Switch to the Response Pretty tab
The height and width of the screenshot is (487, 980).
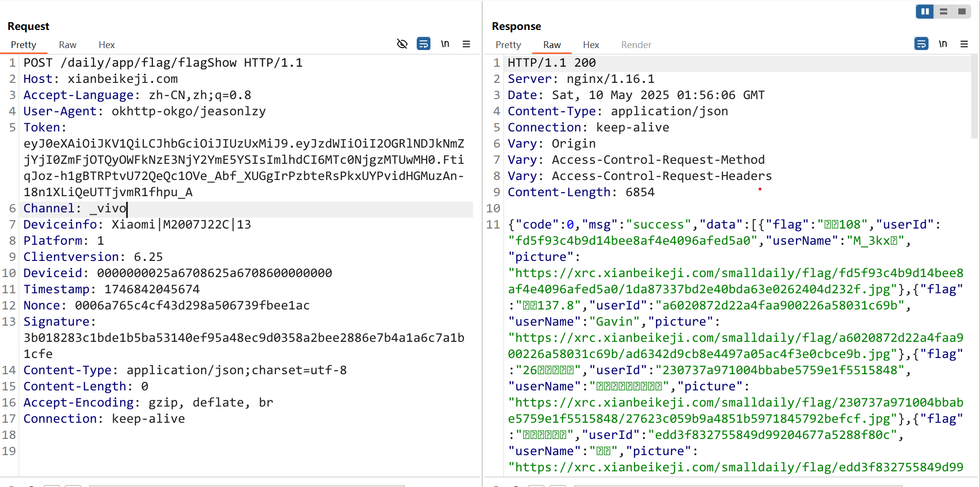tap(508, 45)
